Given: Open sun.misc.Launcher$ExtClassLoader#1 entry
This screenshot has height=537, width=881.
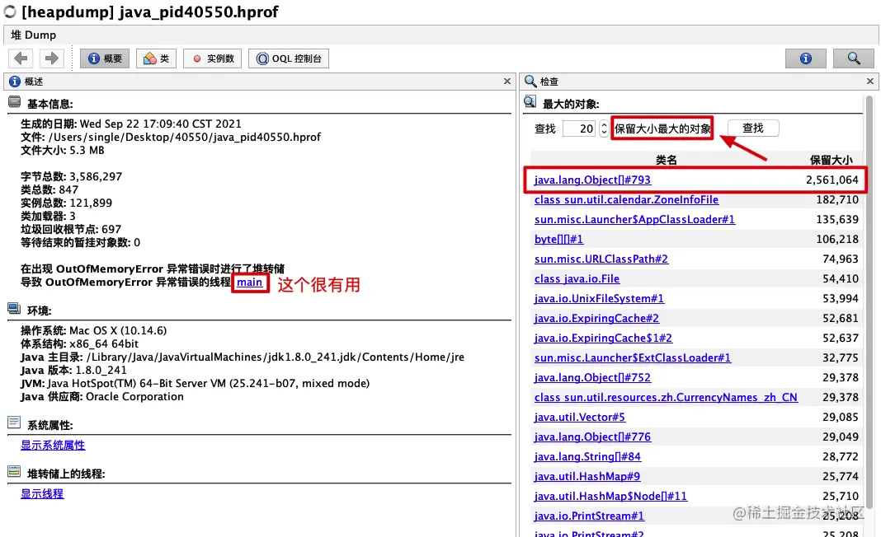Looking at the screenshot, I should tap(633, 357).
